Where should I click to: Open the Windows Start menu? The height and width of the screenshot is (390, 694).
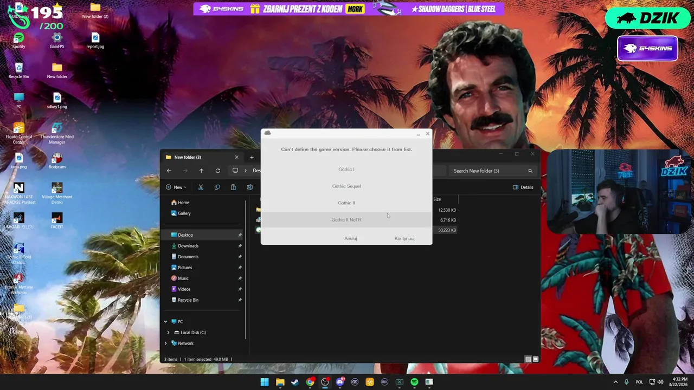click(265, 382)
